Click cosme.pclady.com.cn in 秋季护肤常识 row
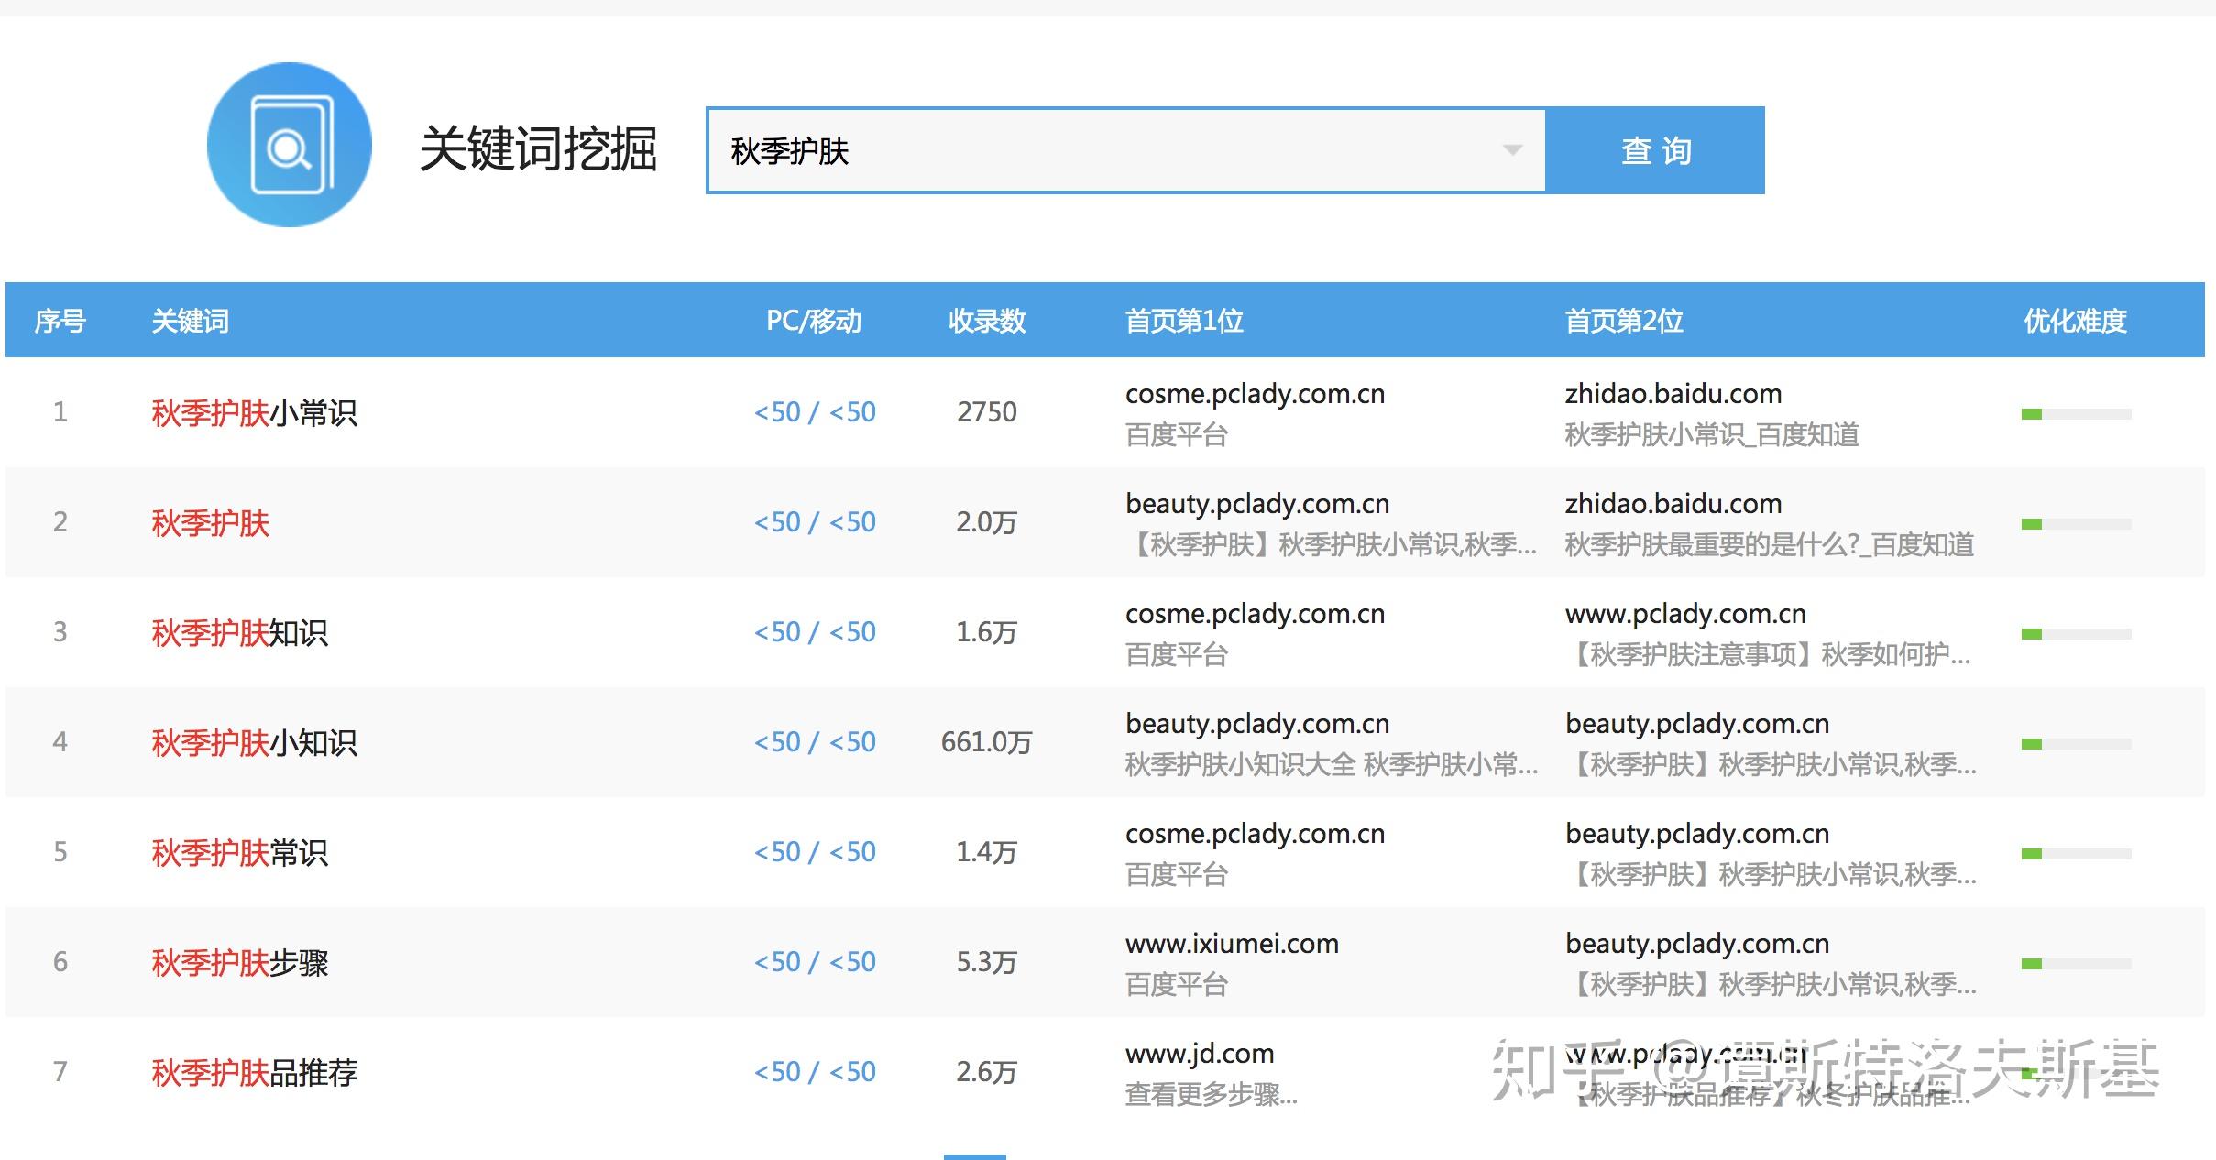The width and height of the screenshot is (2216, 1160). [x=1255, y=834]
